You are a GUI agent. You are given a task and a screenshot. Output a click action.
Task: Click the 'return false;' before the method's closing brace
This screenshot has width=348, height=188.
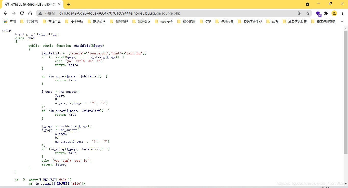tap(54, 165)
